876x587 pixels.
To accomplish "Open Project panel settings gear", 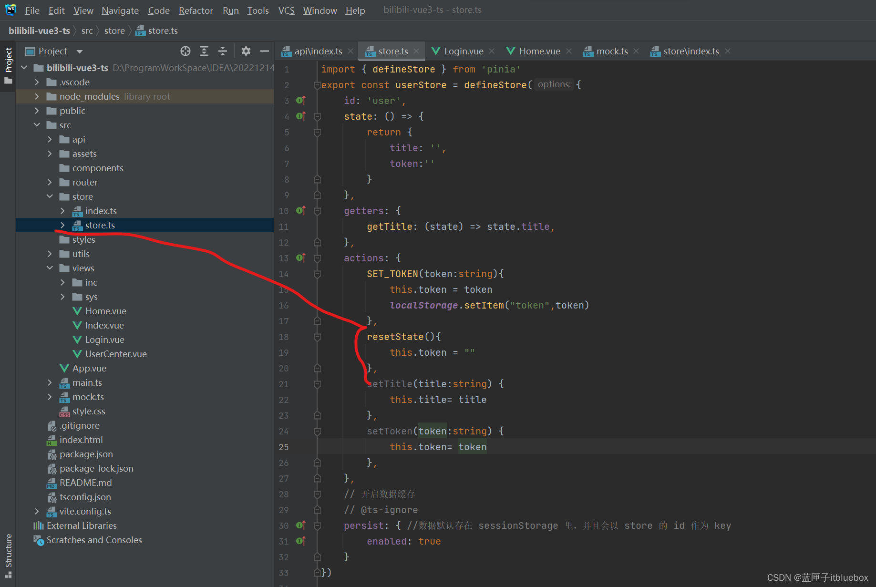I will click(246, 51).
